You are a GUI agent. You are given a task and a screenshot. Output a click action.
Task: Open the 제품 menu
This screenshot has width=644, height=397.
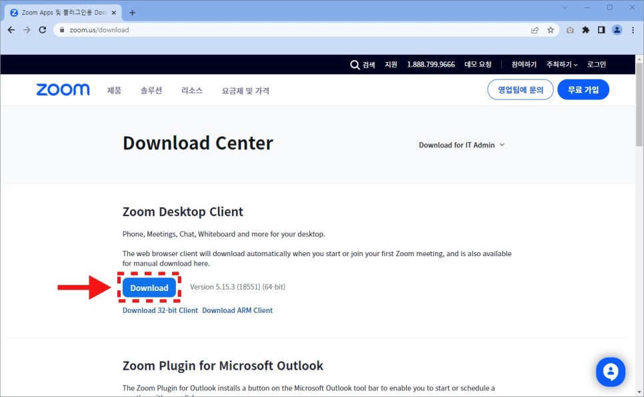114,91
